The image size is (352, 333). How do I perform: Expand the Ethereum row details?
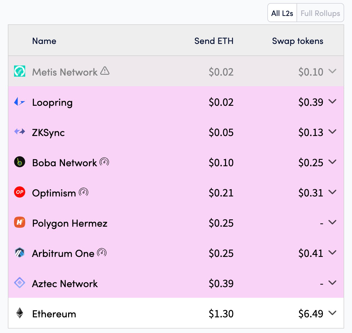pyautogui.click(x=333, y=313)
